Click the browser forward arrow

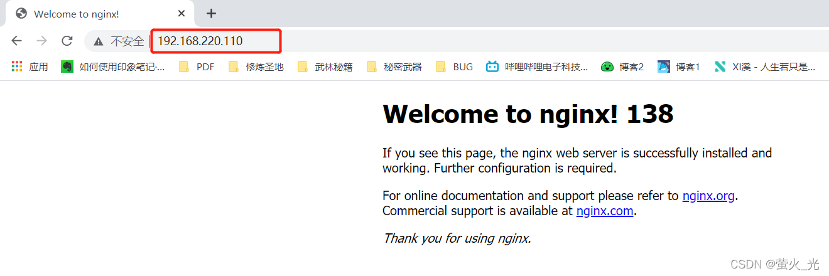click(41, 41)
